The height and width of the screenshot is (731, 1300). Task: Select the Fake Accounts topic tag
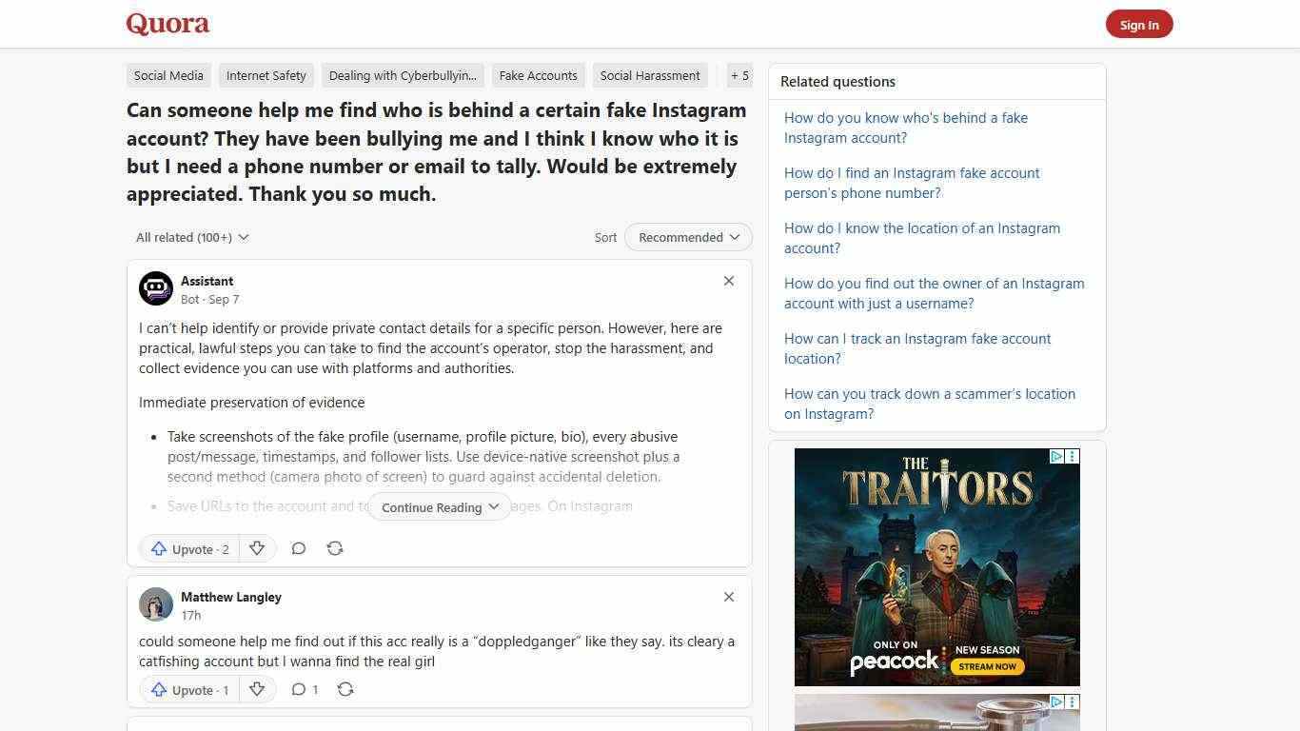click(x=538, y=75)
